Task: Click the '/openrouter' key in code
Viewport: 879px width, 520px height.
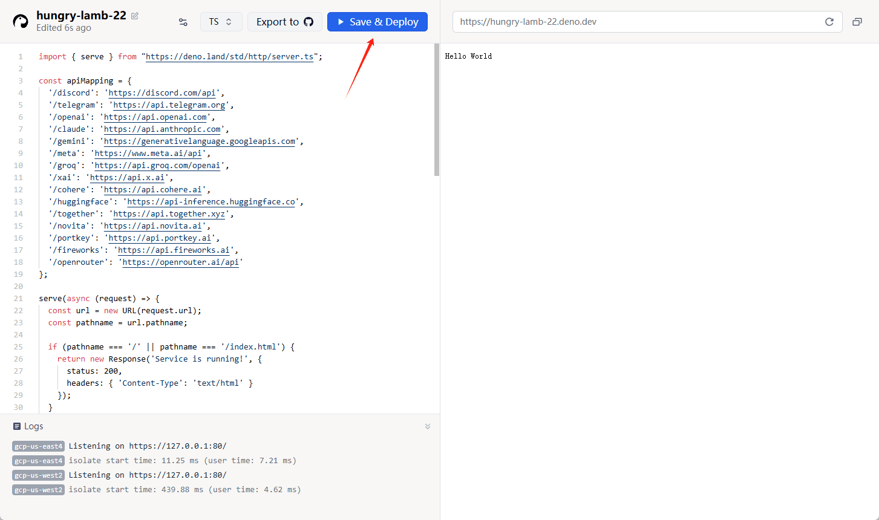Action: (78, 262)
